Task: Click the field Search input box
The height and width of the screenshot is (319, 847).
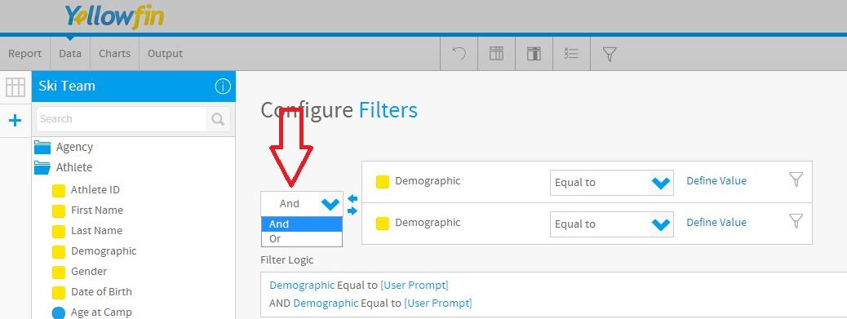Action: (x=122, y=119)
